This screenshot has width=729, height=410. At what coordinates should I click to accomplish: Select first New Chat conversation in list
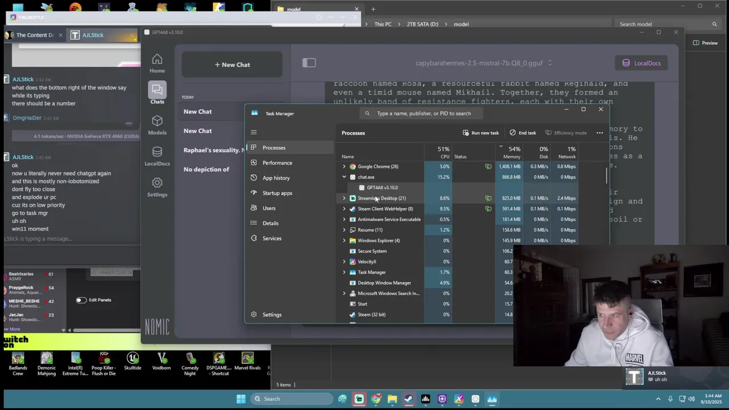point(212,112)
